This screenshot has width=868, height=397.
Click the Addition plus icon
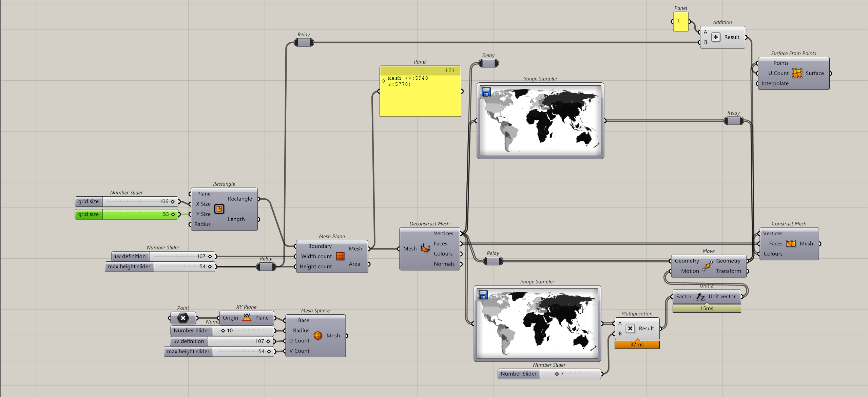click(715, 37)
